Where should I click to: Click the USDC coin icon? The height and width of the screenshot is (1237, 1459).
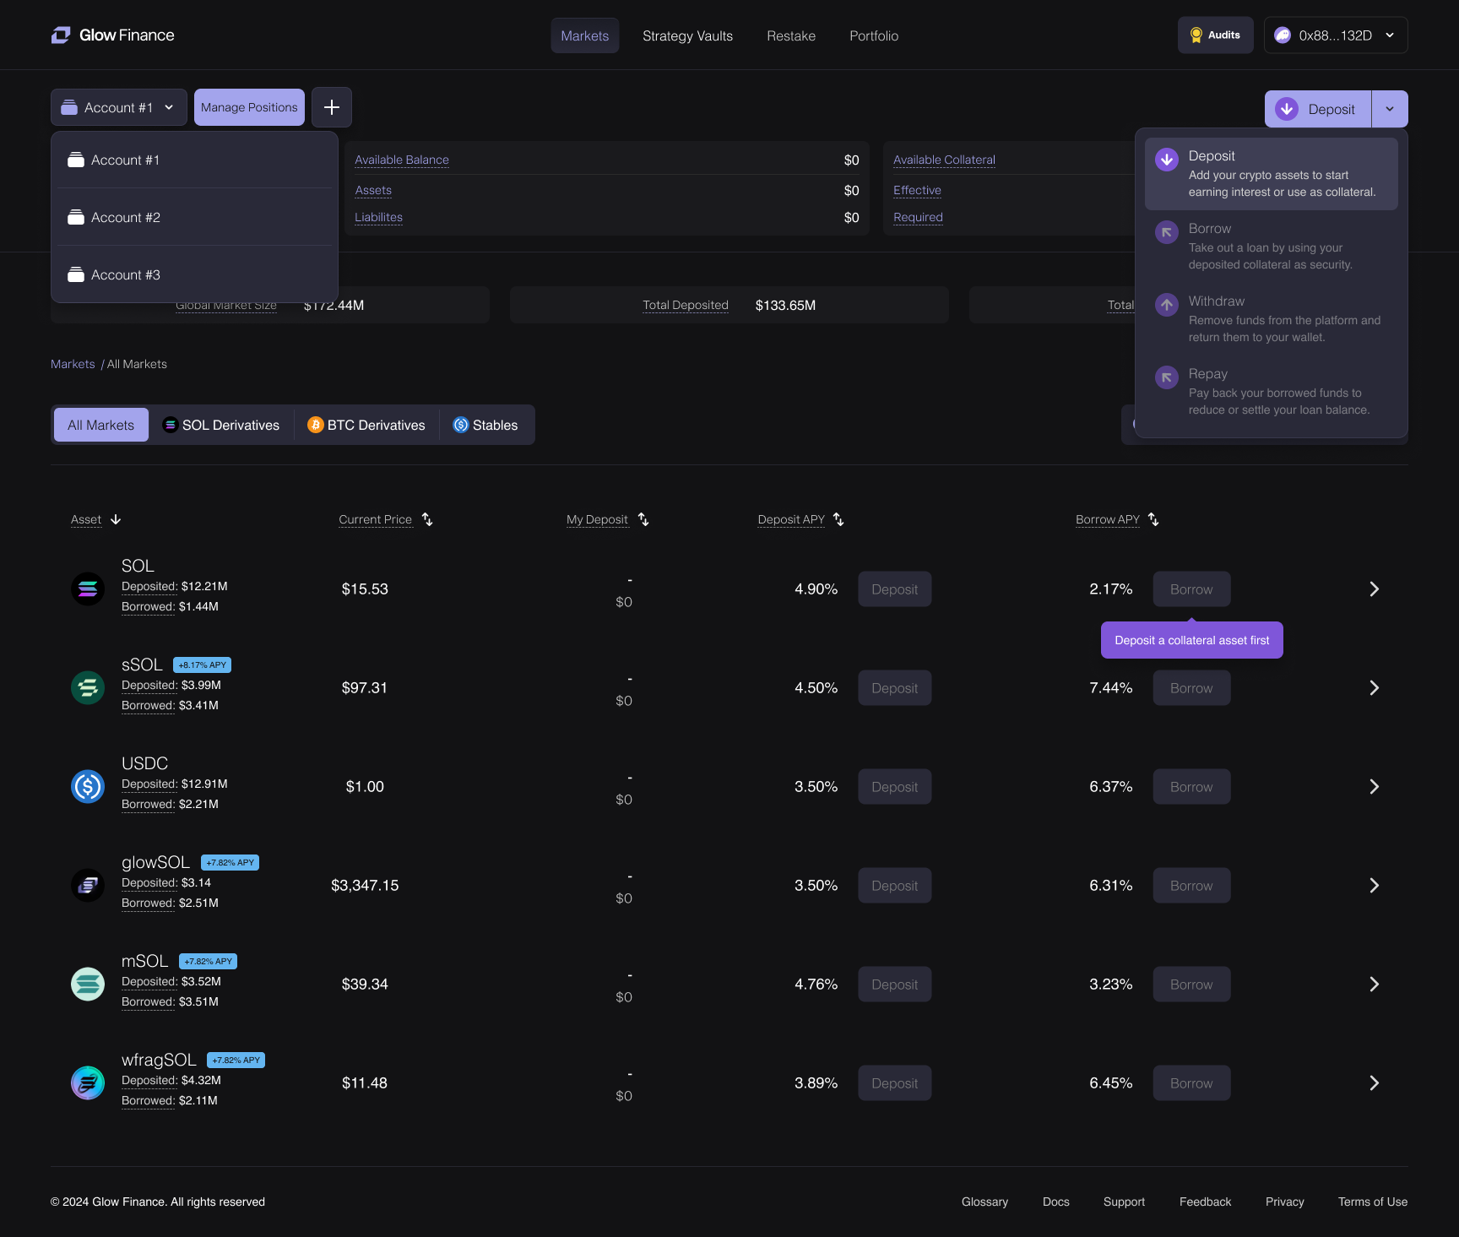pyautogui.click(x=88, y=787)
